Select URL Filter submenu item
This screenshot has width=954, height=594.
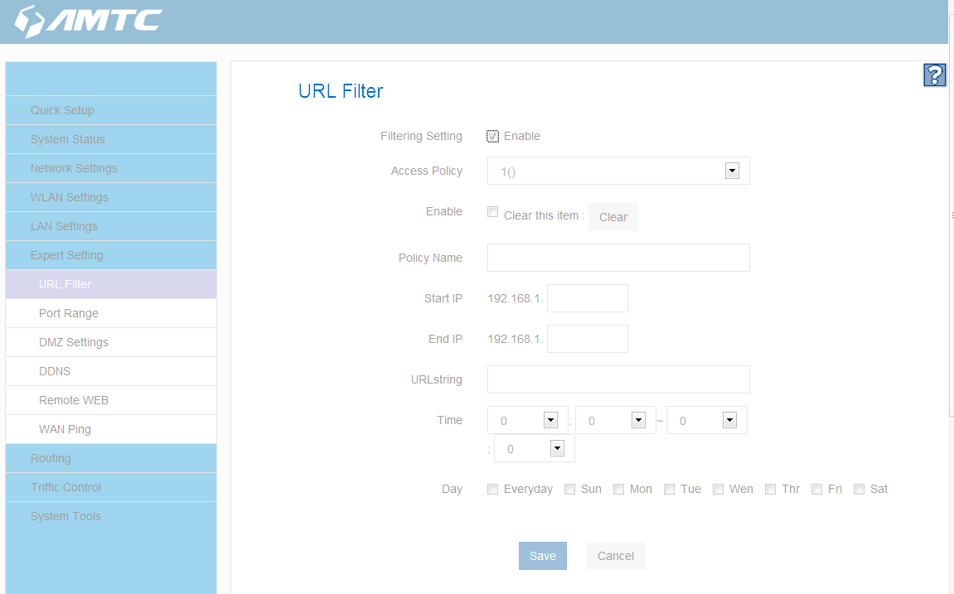click(111, 284)
